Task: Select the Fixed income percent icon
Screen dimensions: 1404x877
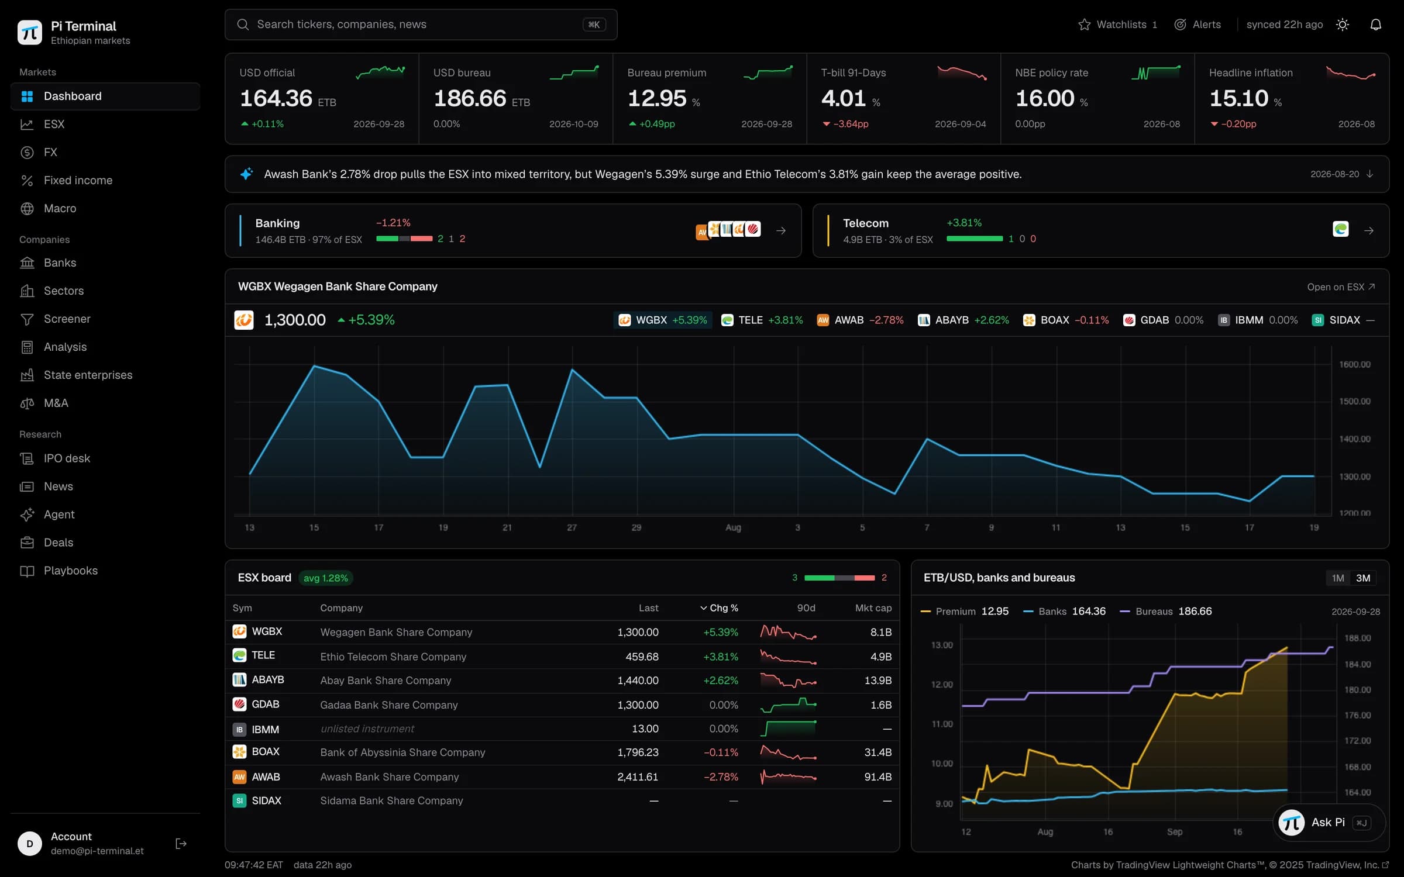Action: tap(27, 181)
